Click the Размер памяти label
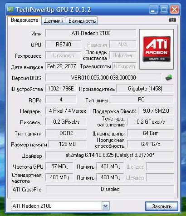 point(29,145)
